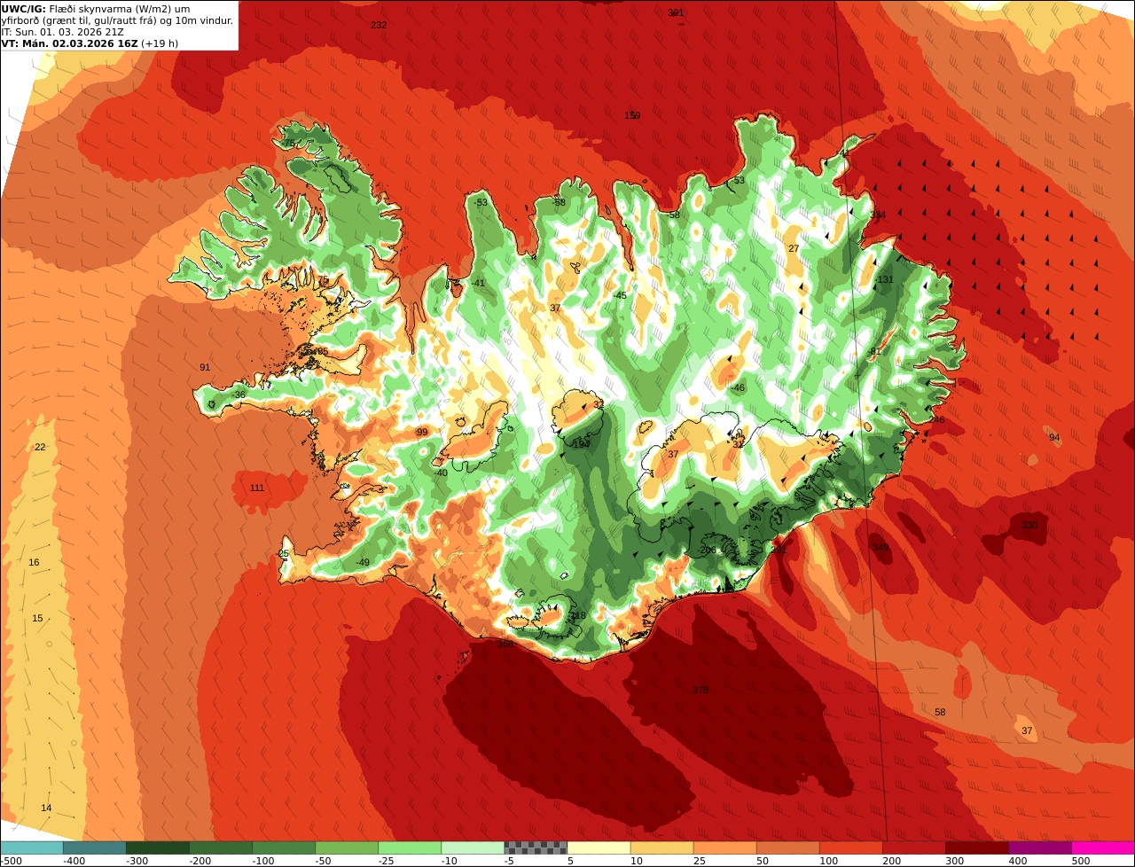Image resolution: width=1135 pixels, height=867 pixels.
Task: Click the map value '334' off the northeast coast
Action: 878,215
